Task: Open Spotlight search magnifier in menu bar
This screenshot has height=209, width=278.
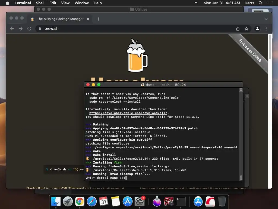Action: pos(260,3)
